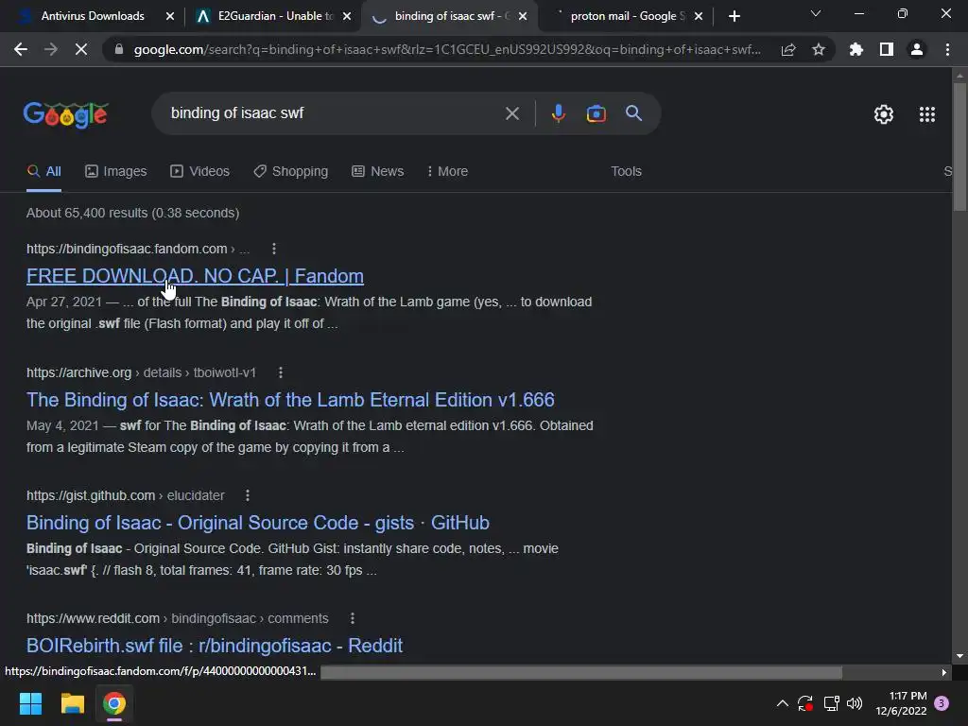Select the News search tab
This screenshot has width=968, height=726.
[378, 172]
